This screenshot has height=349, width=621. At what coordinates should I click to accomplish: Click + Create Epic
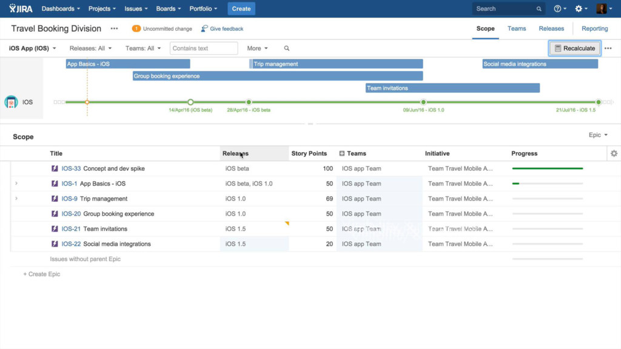point(42,274)
